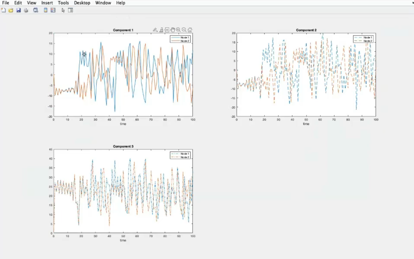Enable Zoom Out on Component 1 axes
The height and width of the screenshot is (259, 414).
184,30
